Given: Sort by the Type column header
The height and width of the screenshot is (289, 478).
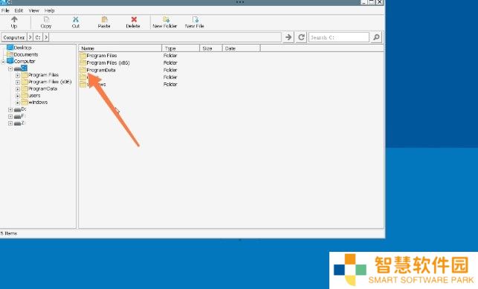Looking at the screenshot, I should point(181,48).
